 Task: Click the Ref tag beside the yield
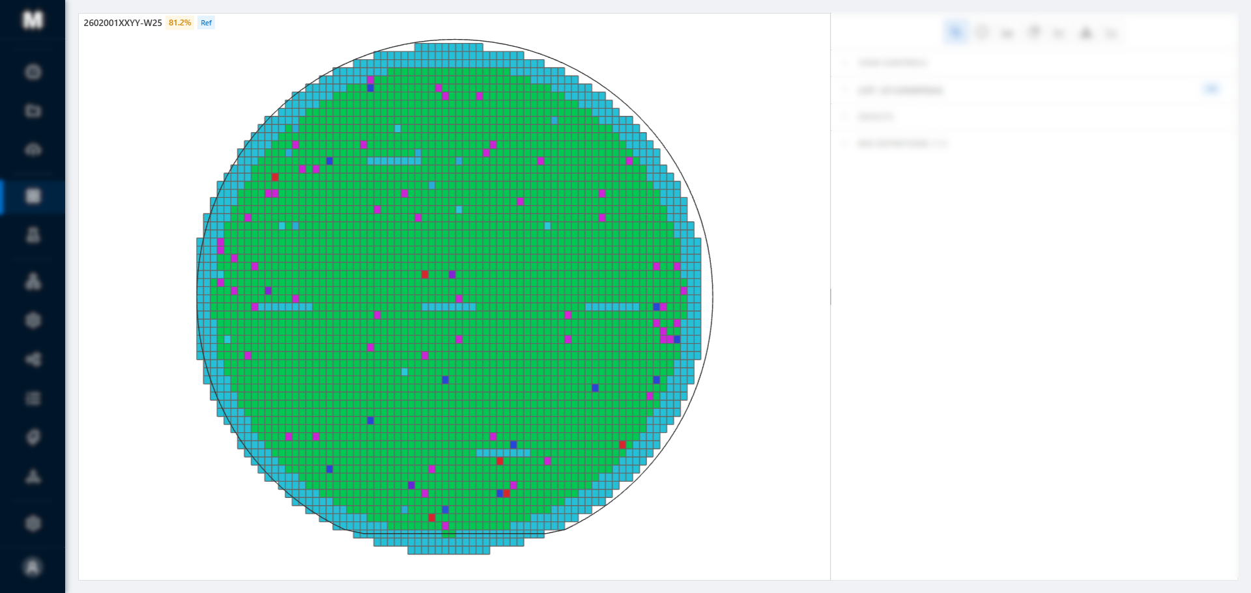click(x=206, y=23)
